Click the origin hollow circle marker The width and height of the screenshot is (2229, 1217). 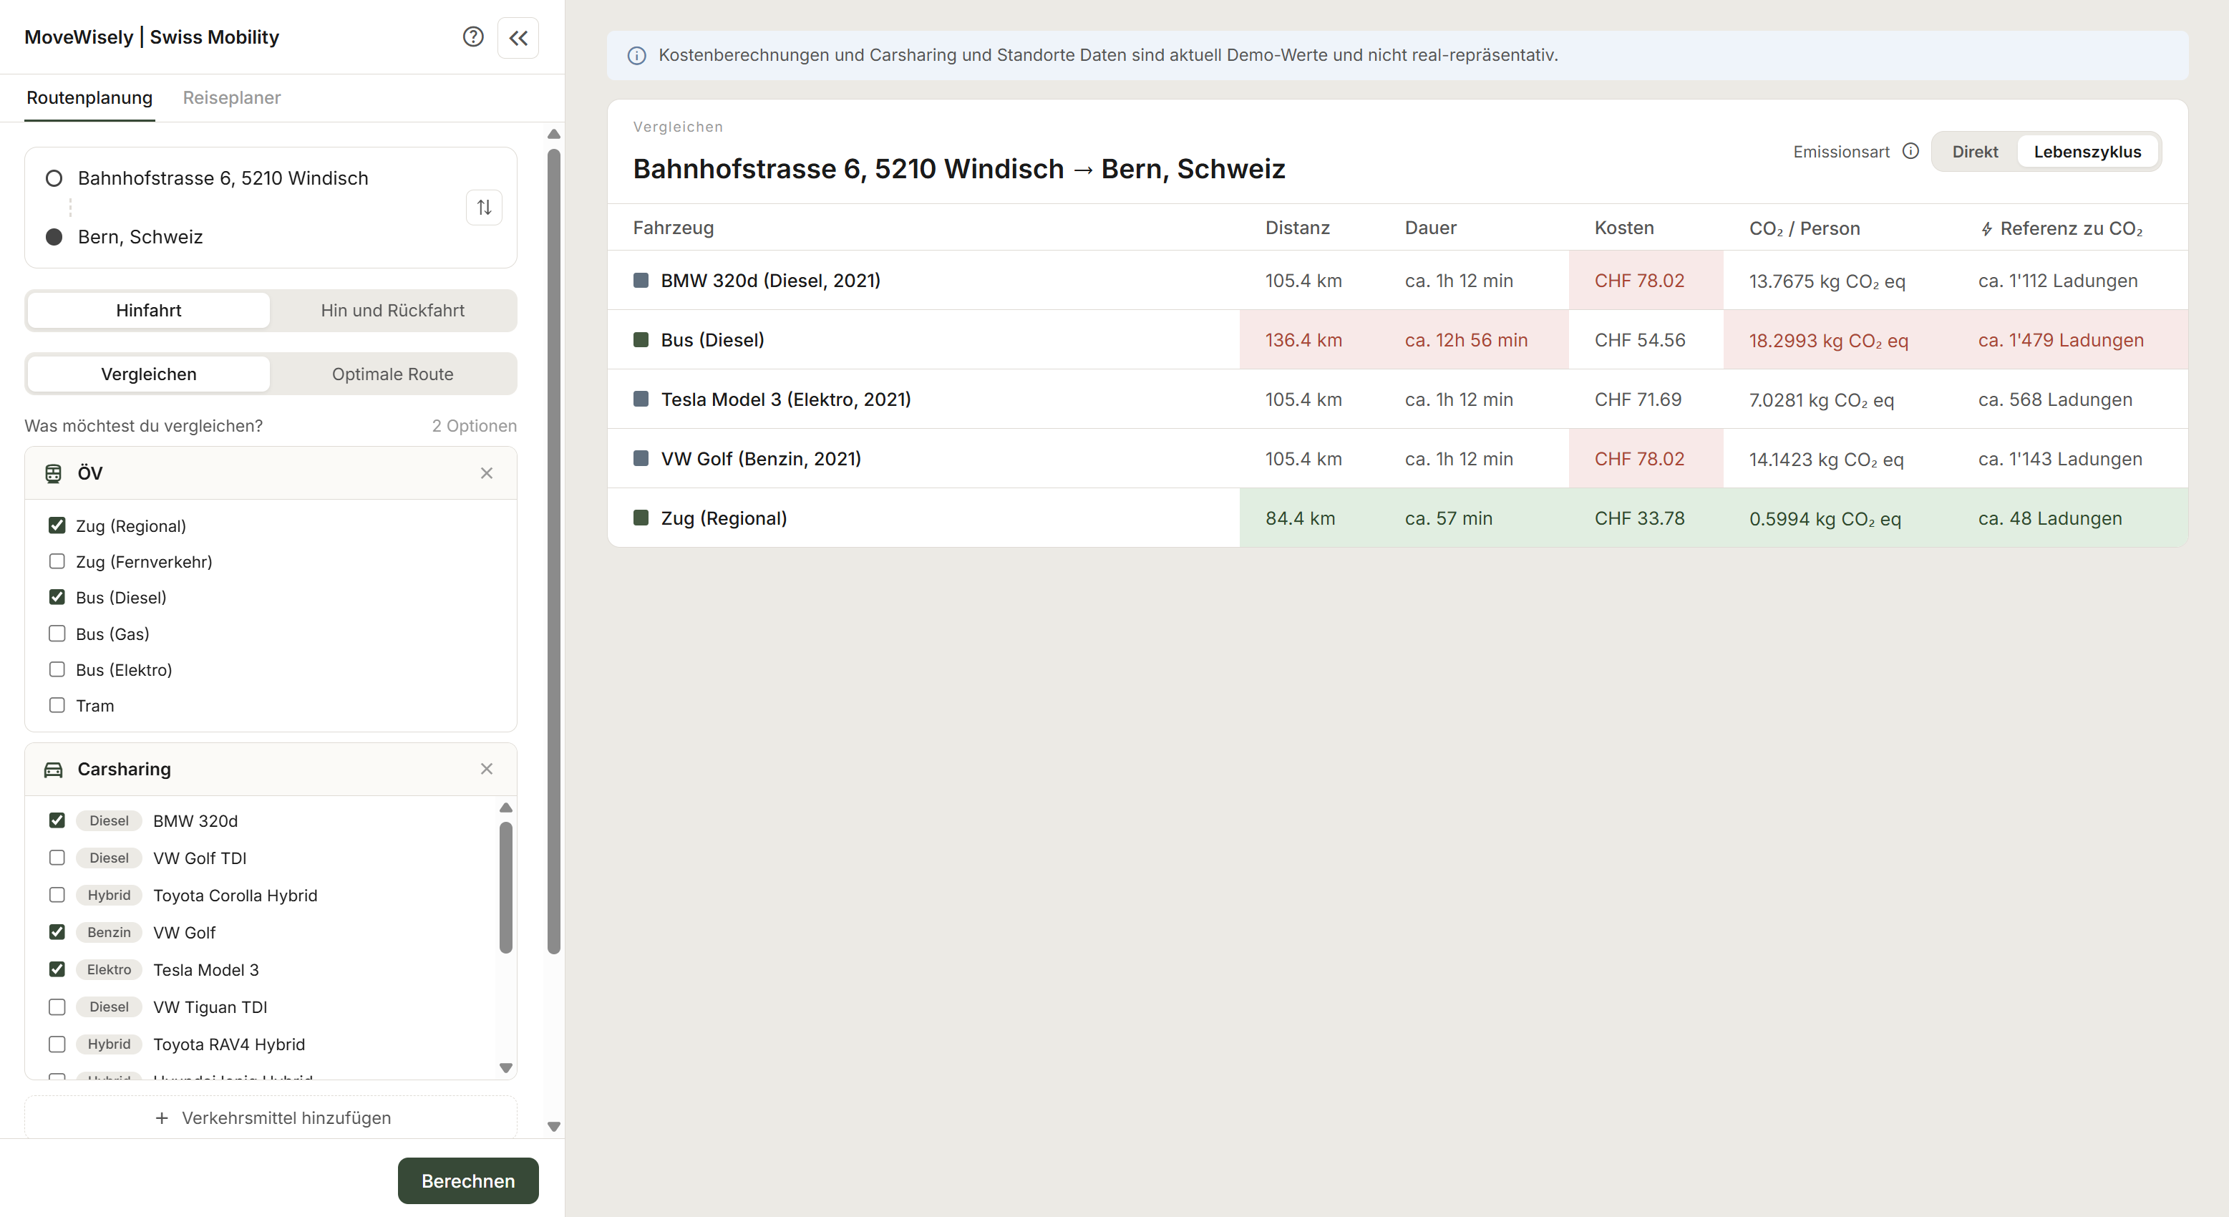54,178
